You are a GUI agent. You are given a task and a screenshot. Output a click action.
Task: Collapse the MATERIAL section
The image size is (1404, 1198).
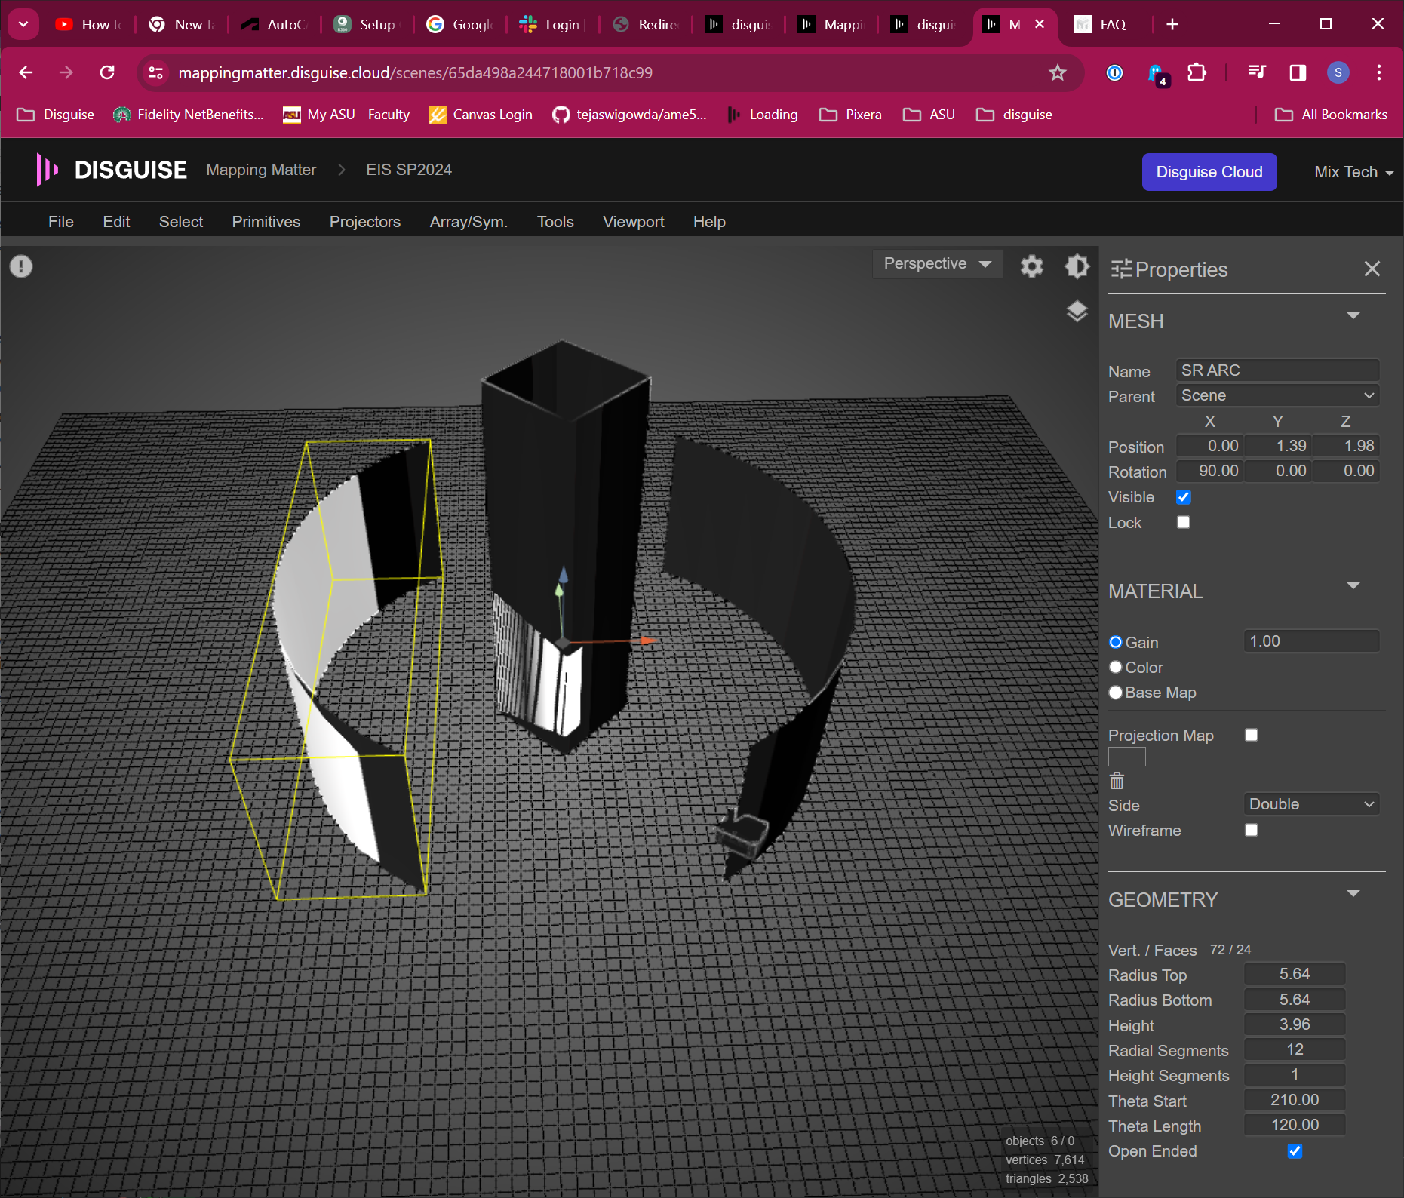point(1353,586)
